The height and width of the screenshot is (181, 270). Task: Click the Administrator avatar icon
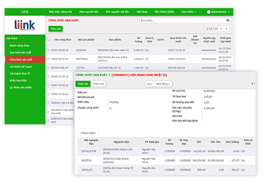click(x=209, y=12)
